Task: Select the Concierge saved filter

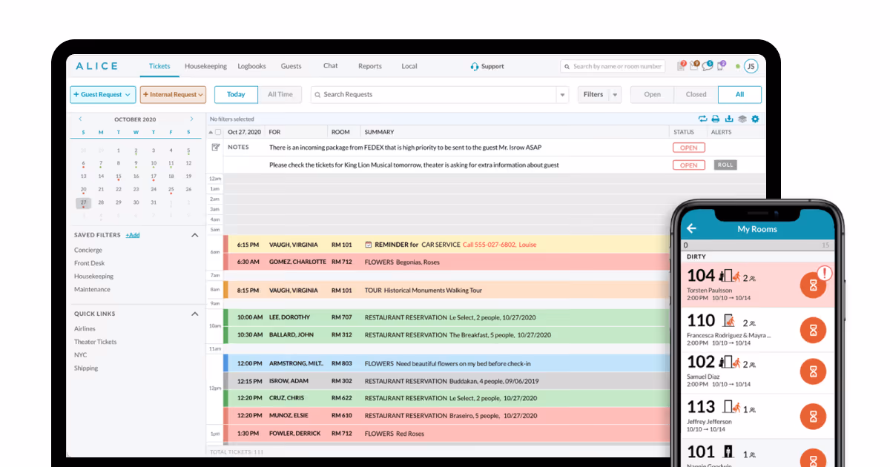Action: coord(88,251)
